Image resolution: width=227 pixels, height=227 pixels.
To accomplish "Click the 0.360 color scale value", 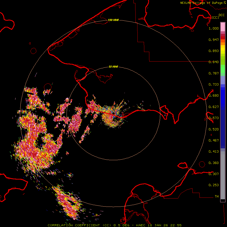I will coord(214,163).
